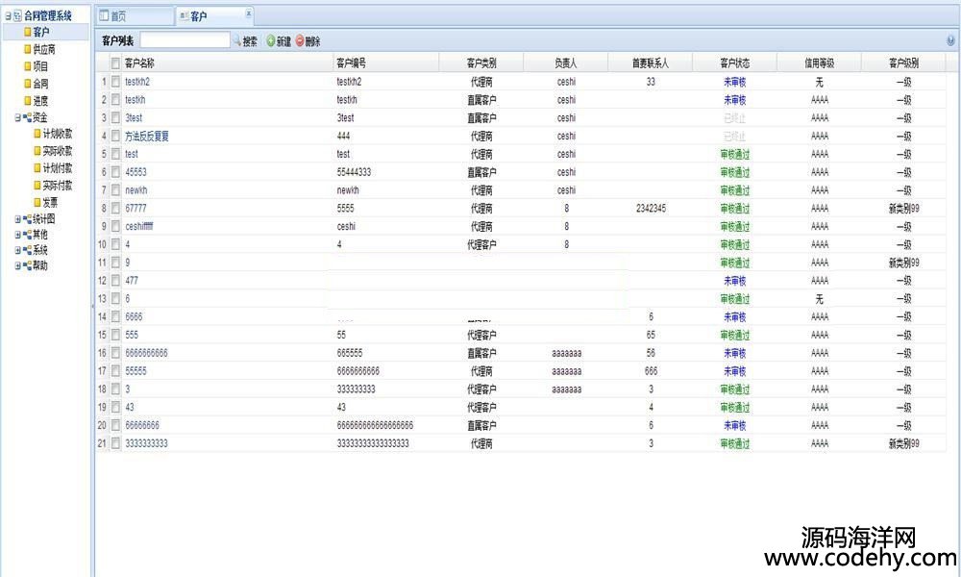
Task: Expand the 系统 tree node
Action: pyautogui.click(x=17, y=250)
